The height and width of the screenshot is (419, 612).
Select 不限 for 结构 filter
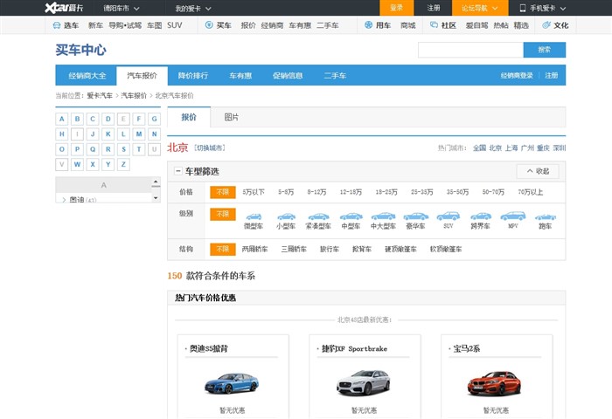pos(222,249)
